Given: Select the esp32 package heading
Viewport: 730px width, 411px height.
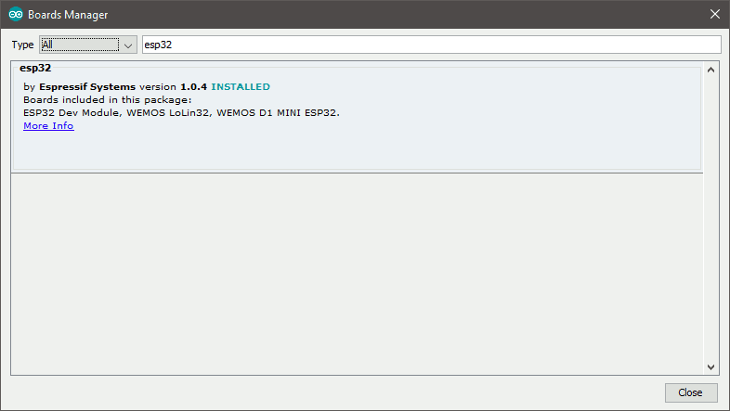Looking at the screenshot, I should click(35, 68).
